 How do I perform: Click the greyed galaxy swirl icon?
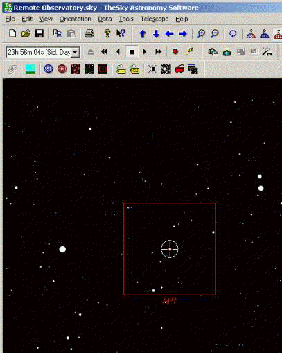[12, 69]
